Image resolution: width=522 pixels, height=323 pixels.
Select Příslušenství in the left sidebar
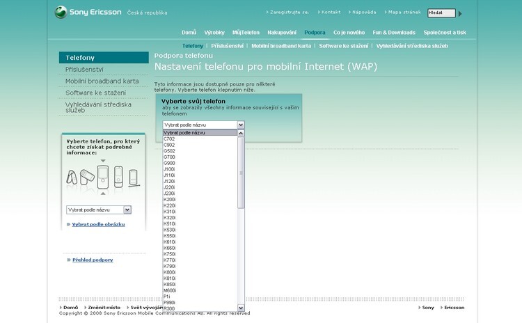click(x=84, y=69)
